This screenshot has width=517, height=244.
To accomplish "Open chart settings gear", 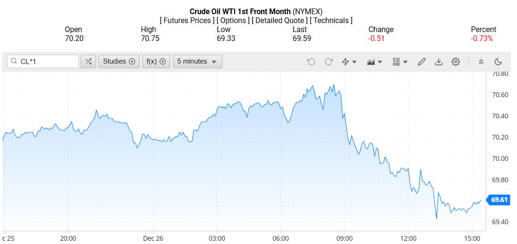I will pyautogui.click(x=456, y=62).
